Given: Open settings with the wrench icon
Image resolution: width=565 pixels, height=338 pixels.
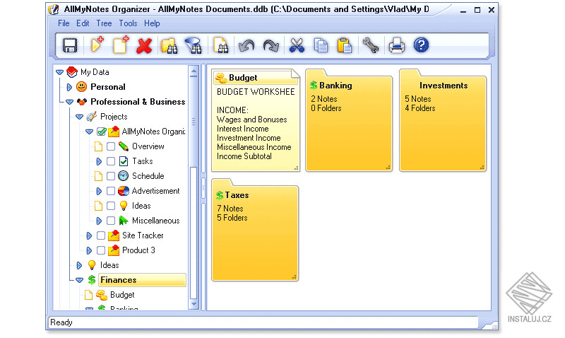Looking at the screenshot, I should 371,46.
